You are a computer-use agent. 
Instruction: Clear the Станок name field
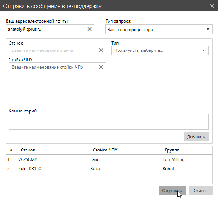(x=101, y=50)
